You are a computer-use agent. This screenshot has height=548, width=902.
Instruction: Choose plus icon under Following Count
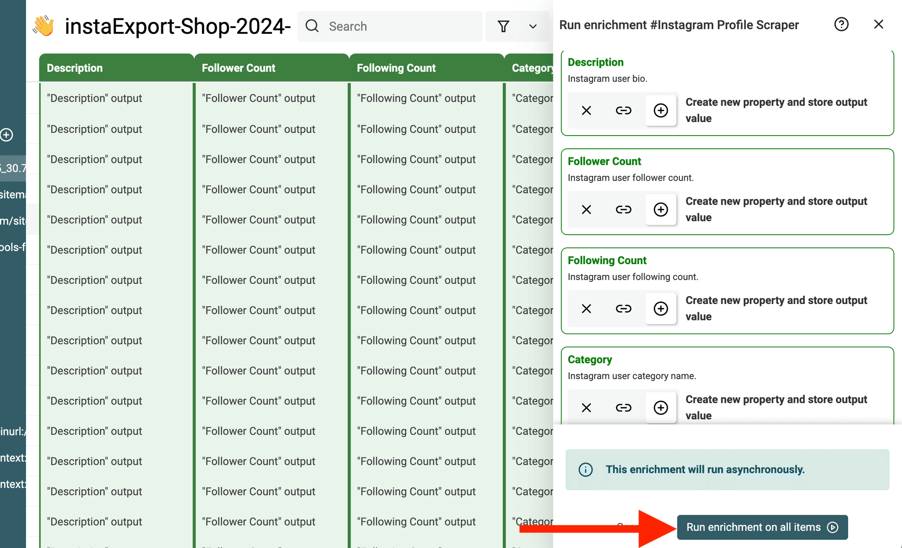click(661, 309)
